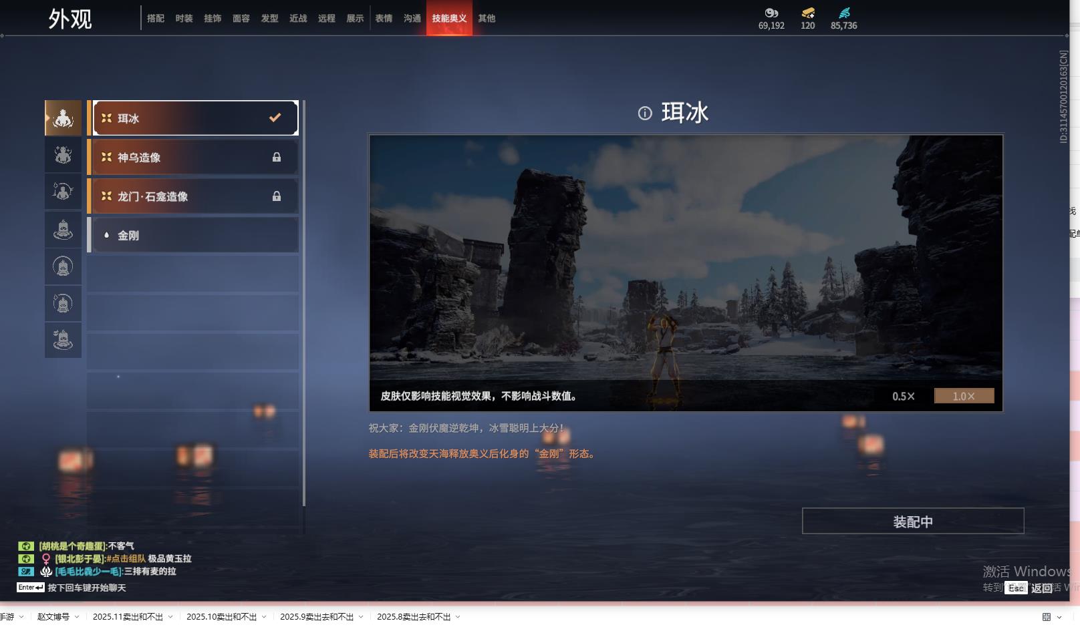Switch to the 技能奥义 tab

coord(449,19)
